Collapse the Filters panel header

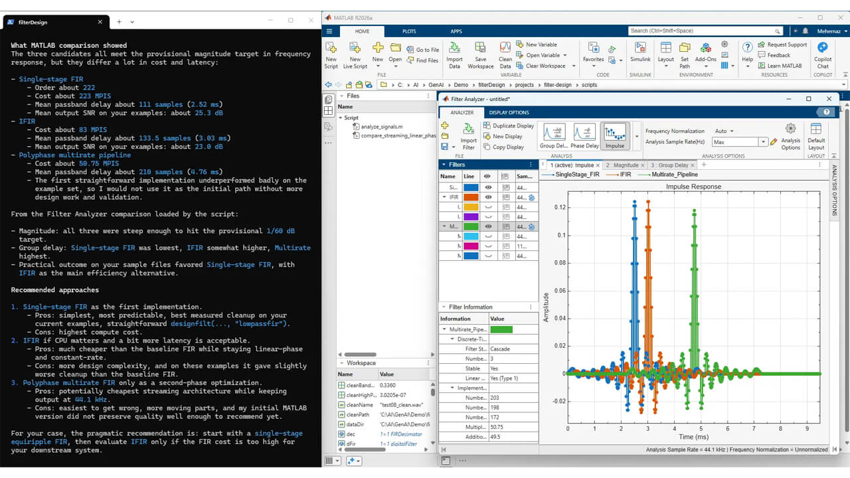point(444,165)
